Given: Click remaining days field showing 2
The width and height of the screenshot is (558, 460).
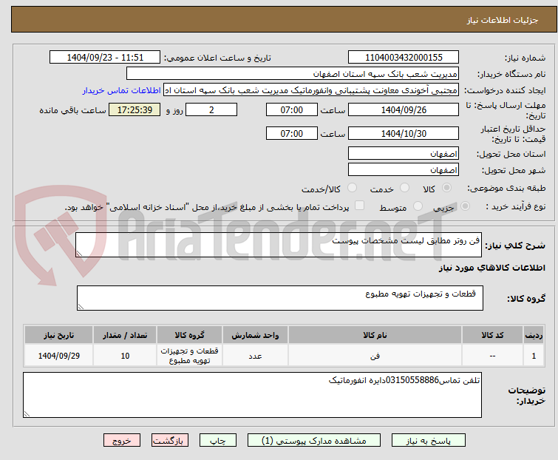Looking at the screenshot, I should 211,109.
